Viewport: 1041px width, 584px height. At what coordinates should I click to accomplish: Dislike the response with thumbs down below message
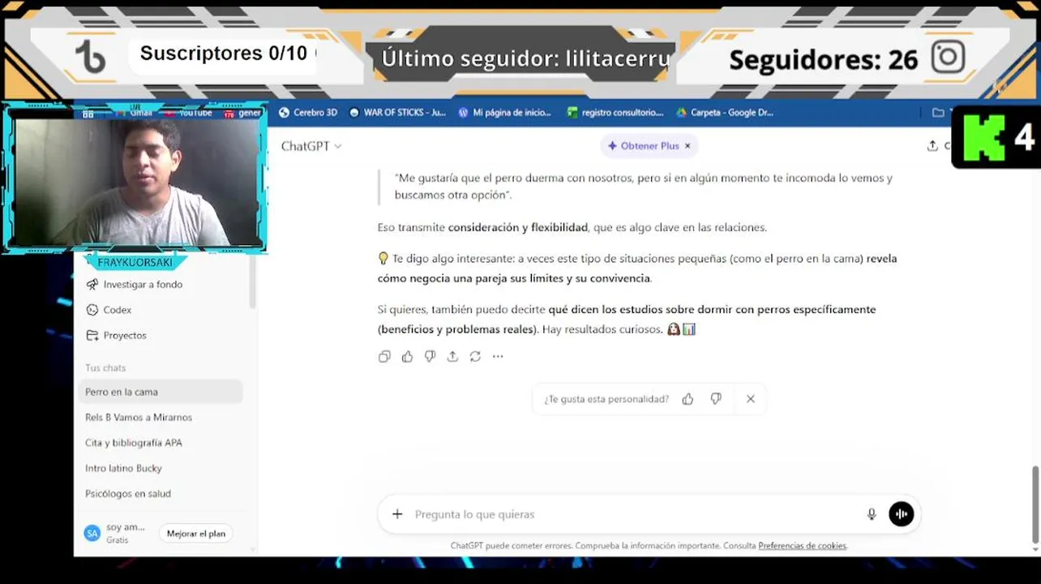click(x=430, y=356)
